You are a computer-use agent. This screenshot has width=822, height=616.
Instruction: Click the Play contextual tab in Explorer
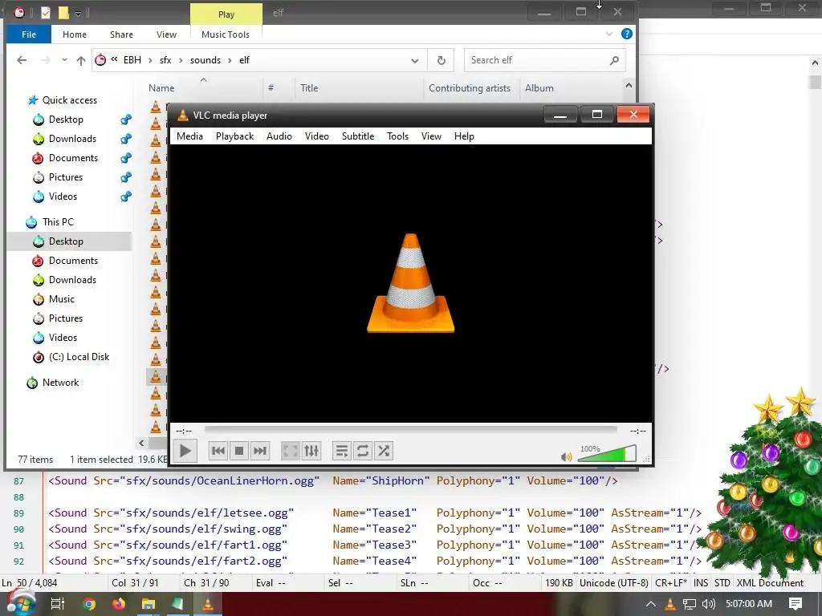[x=226, y=14]
